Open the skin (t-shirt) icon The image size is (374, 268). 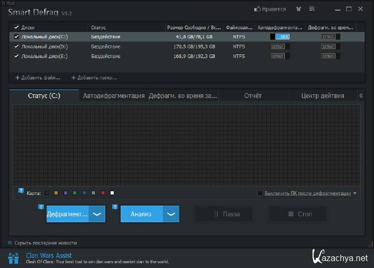297,9
